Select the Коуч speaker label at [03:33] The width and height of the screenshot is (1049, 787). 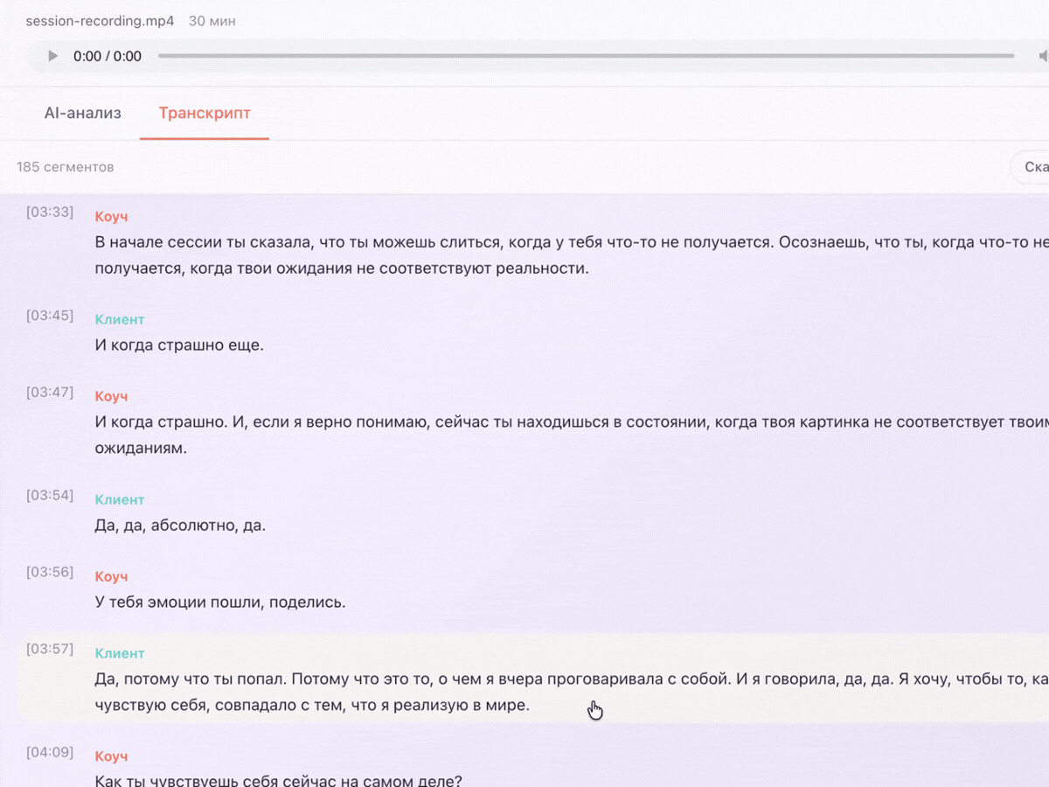pyautogui.click(x=111, y=216)
